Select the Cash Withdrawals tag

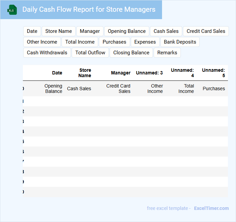coord(47,53)
